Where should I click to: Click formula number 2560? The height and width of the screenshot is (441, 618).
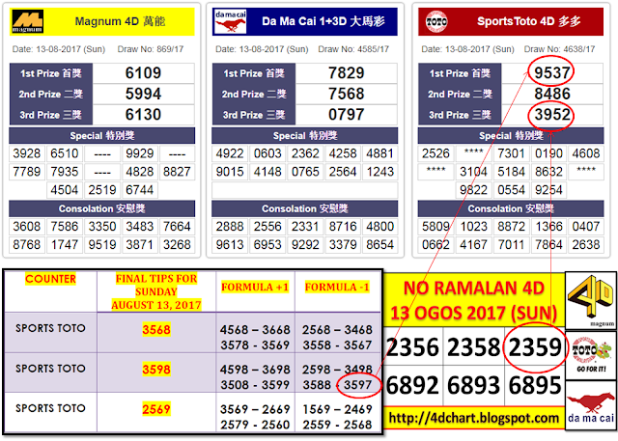coord(275,425)
